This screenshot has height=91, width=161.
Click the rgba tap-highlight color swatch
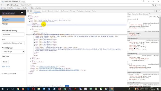[132, 60]
